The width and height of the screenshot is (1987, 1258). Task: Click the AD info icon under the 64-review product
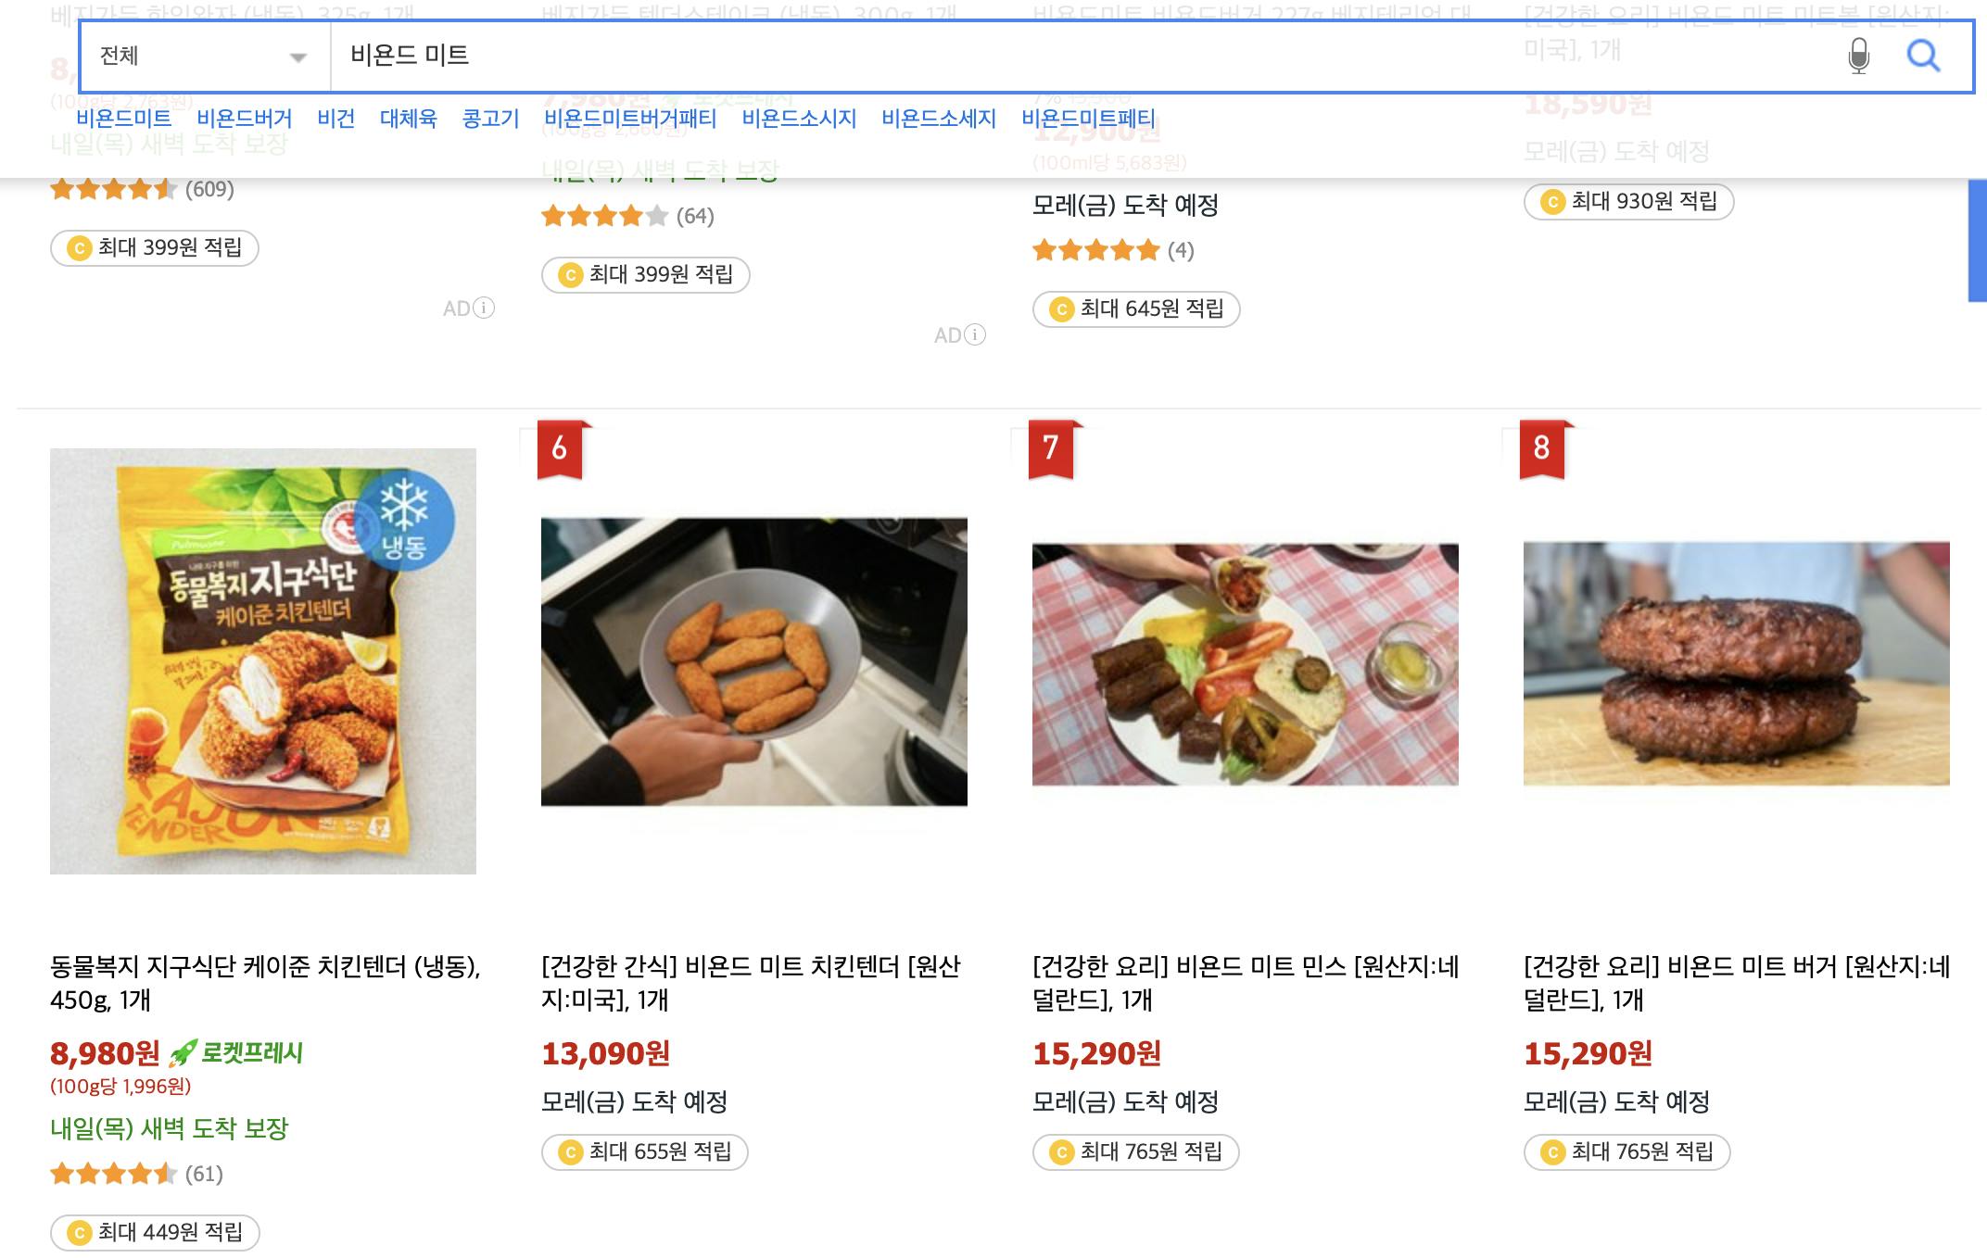(975, 334)
